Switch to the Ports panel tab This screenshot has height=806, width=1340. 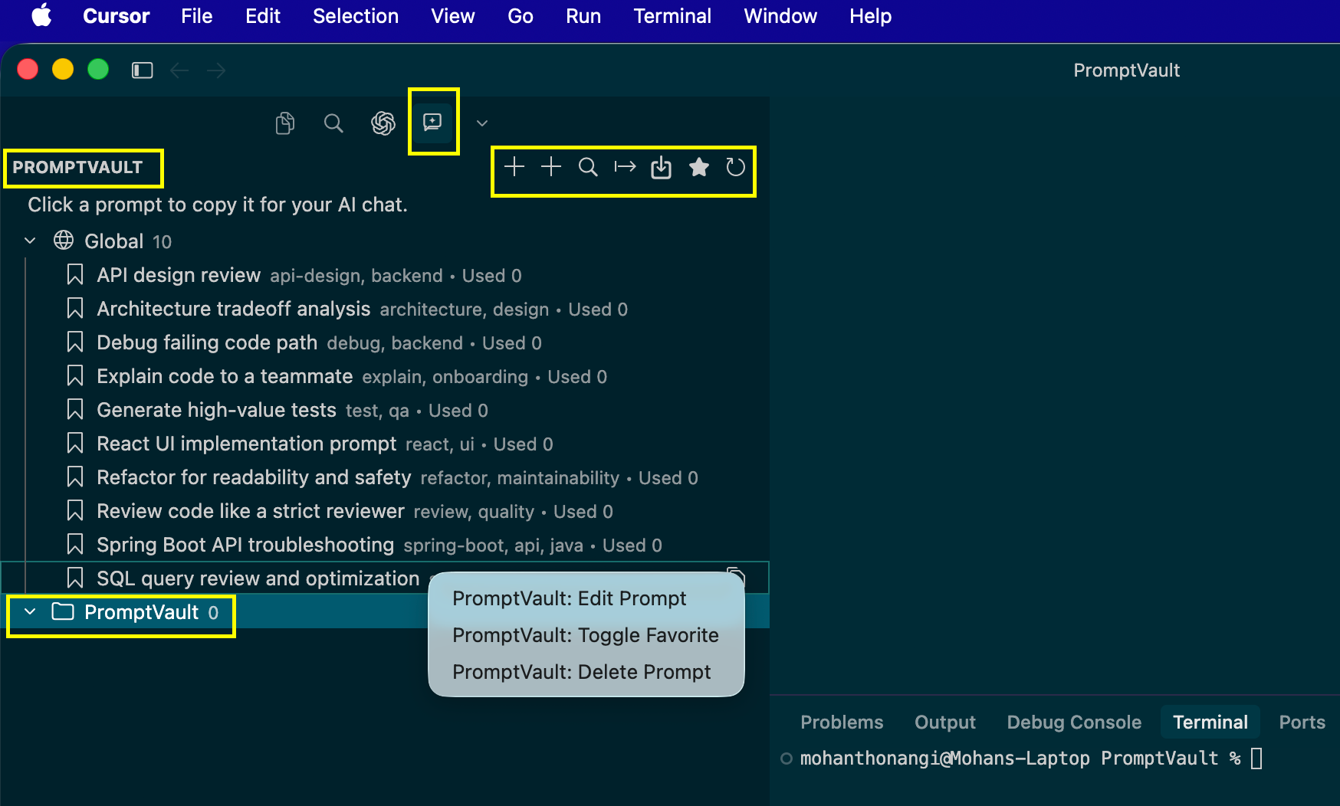click(x=1302, y=722)
